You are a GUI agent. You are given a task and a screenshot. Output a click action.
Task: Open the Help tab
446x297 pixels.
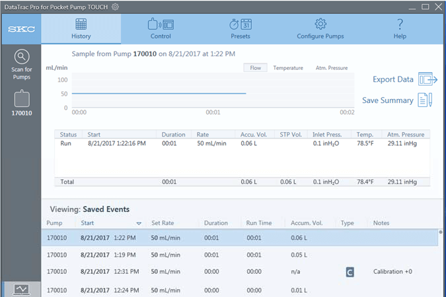(400, 28)
